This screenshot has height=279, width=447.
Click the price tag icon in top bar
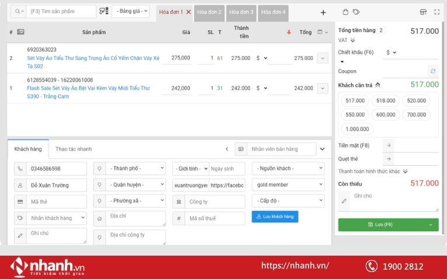(x=356, y=12)
